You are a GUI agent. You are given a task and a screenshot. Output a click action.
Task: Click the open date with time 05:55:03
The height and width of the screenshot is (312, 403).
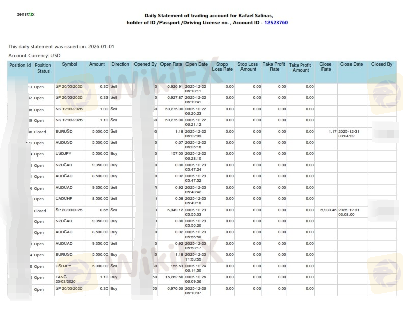tap(197, 212)
